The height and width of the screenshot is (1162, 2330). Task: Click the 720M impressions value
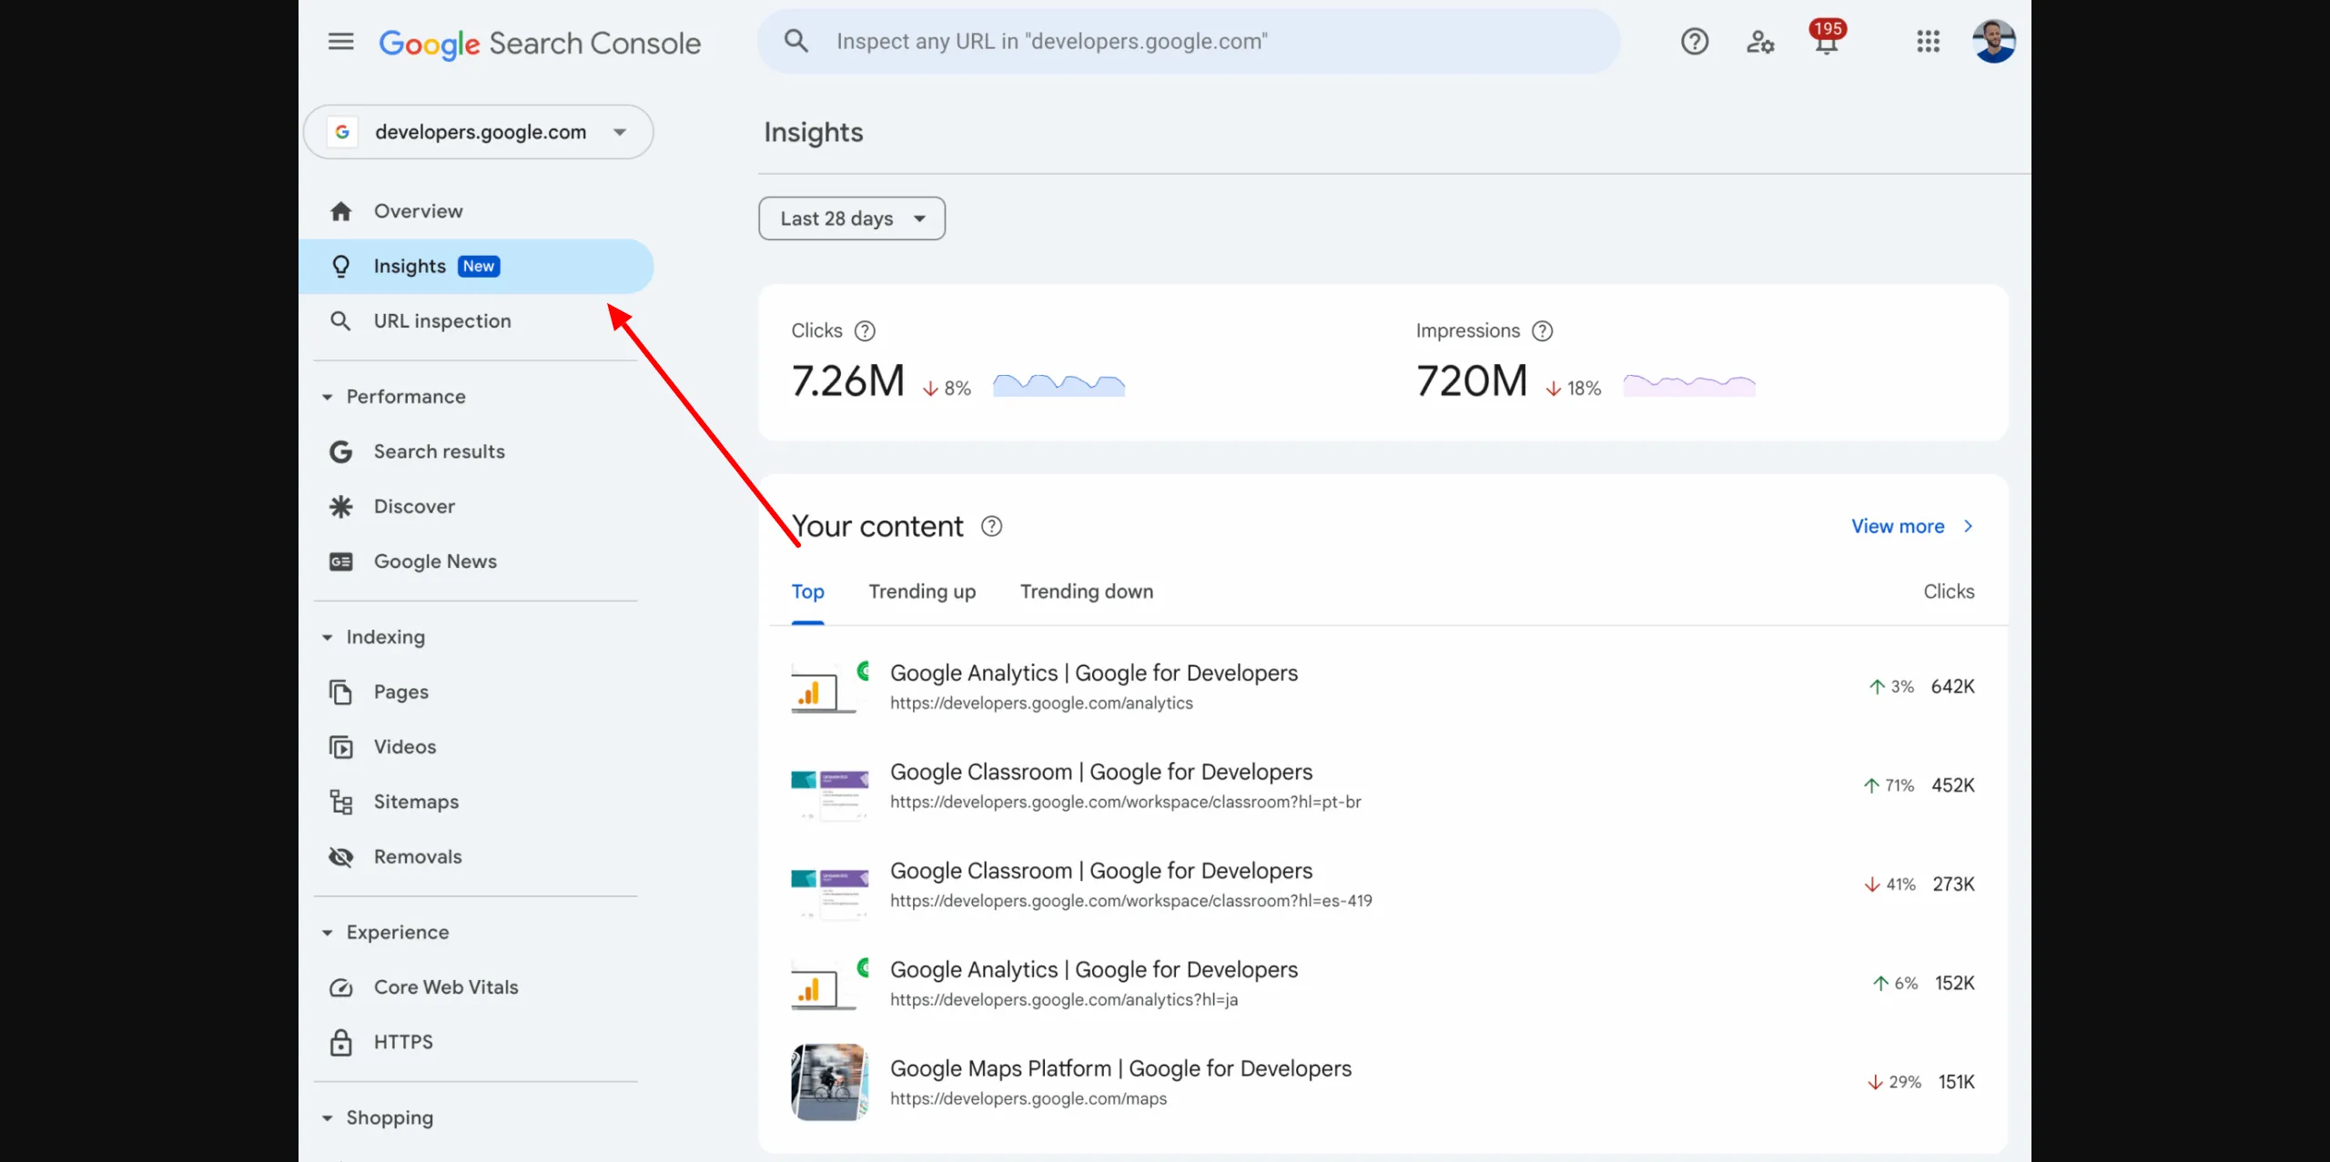1472,381
